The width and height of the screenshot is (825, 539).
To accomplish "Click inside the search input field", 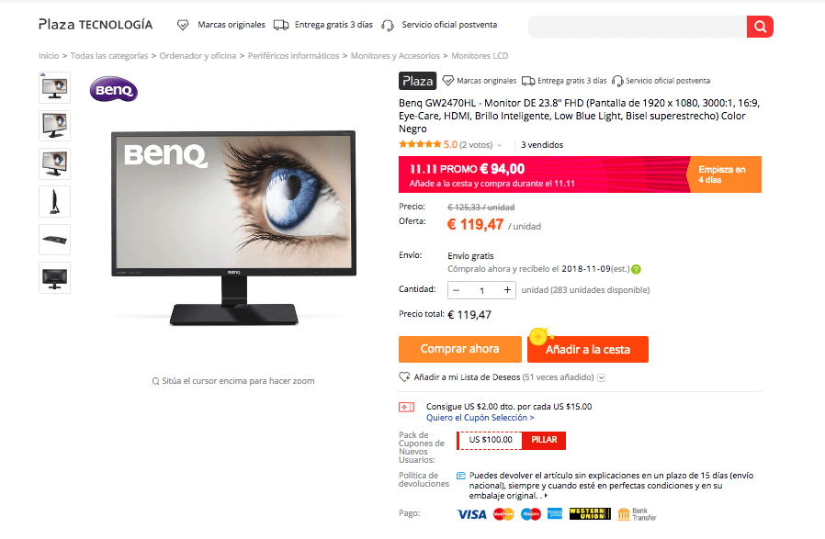I will [638, 27].
